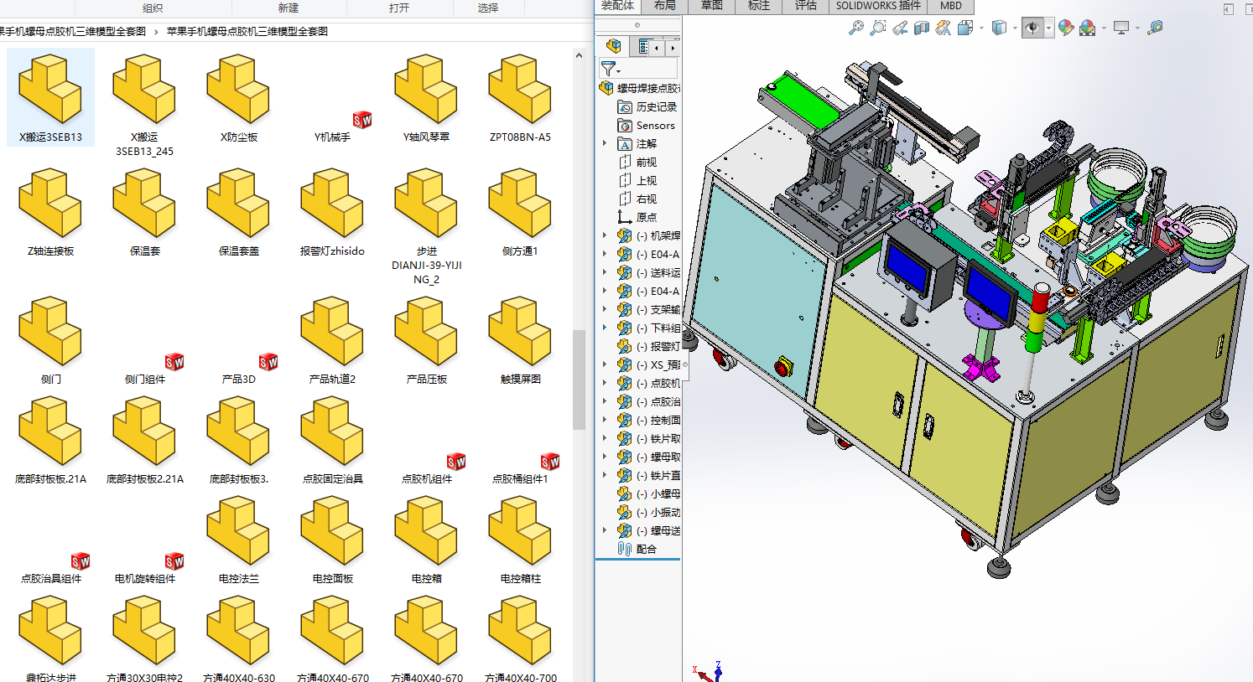The height and width of the screenshot is (682, 1253).
Task: Open the View Settings dropdown arrow
Action: [x=1137, y=28]
